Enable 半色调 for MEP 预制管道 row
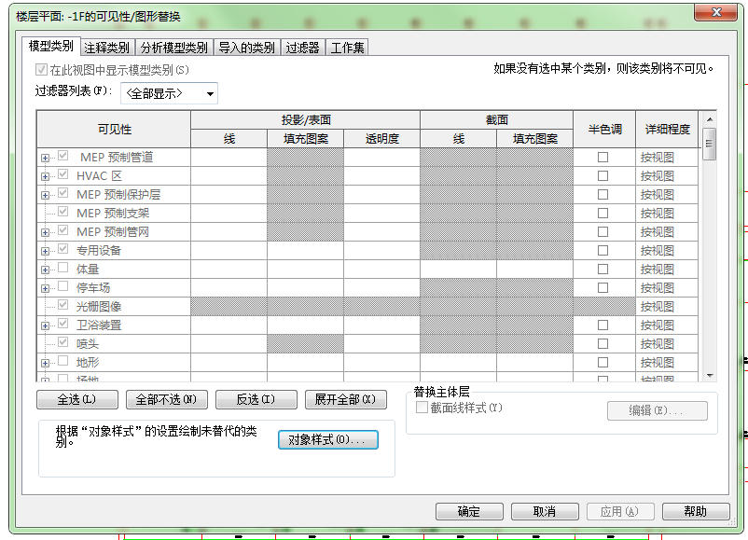 (603, 157)
